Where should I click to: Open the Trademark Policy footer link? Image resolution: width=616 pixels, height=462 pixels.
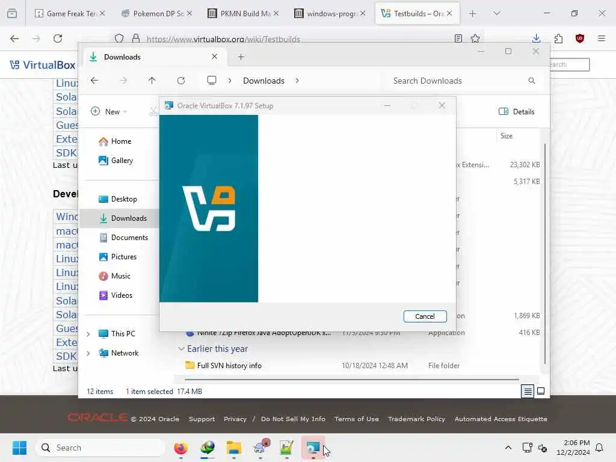[x=416, y=419]
